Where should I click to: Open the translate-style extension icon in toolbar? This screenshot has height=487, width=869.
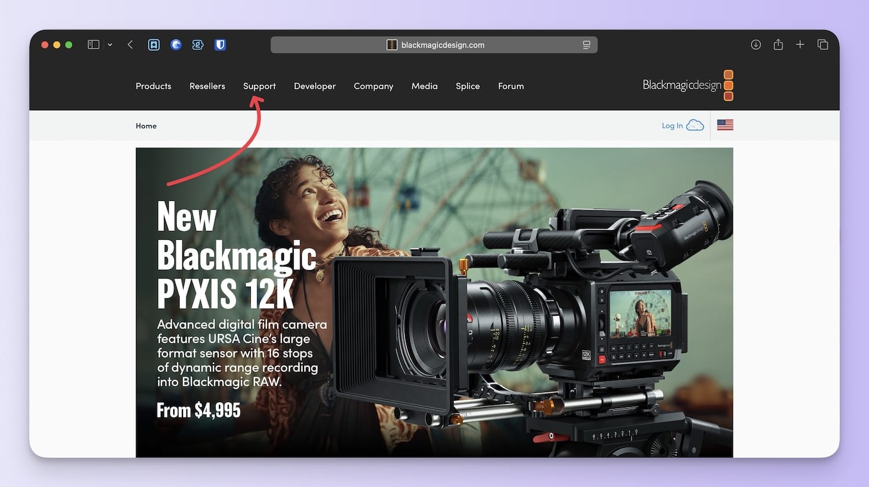pyautogui.click(x=198, y=45)
